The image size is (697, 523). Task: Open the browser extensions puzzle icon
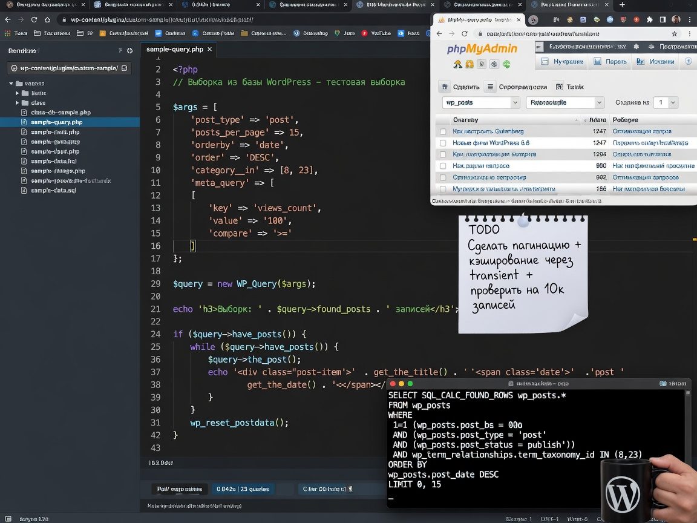click(x=649, y=19)
